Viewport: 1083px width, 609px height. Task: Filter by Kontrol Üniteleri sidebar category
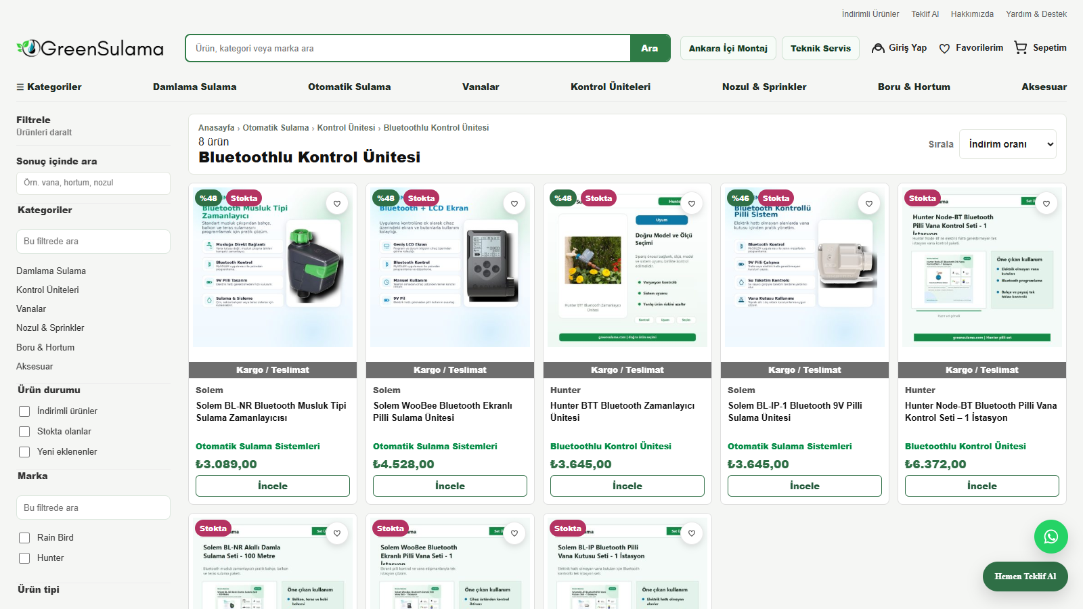47,290
